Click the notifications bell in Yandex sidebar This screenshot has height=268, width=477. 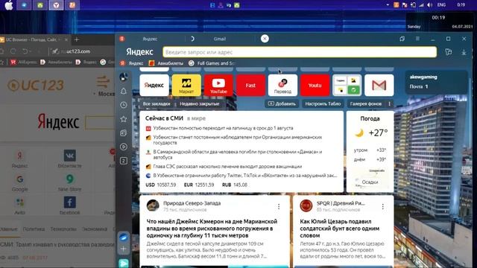tap(124, 91)
